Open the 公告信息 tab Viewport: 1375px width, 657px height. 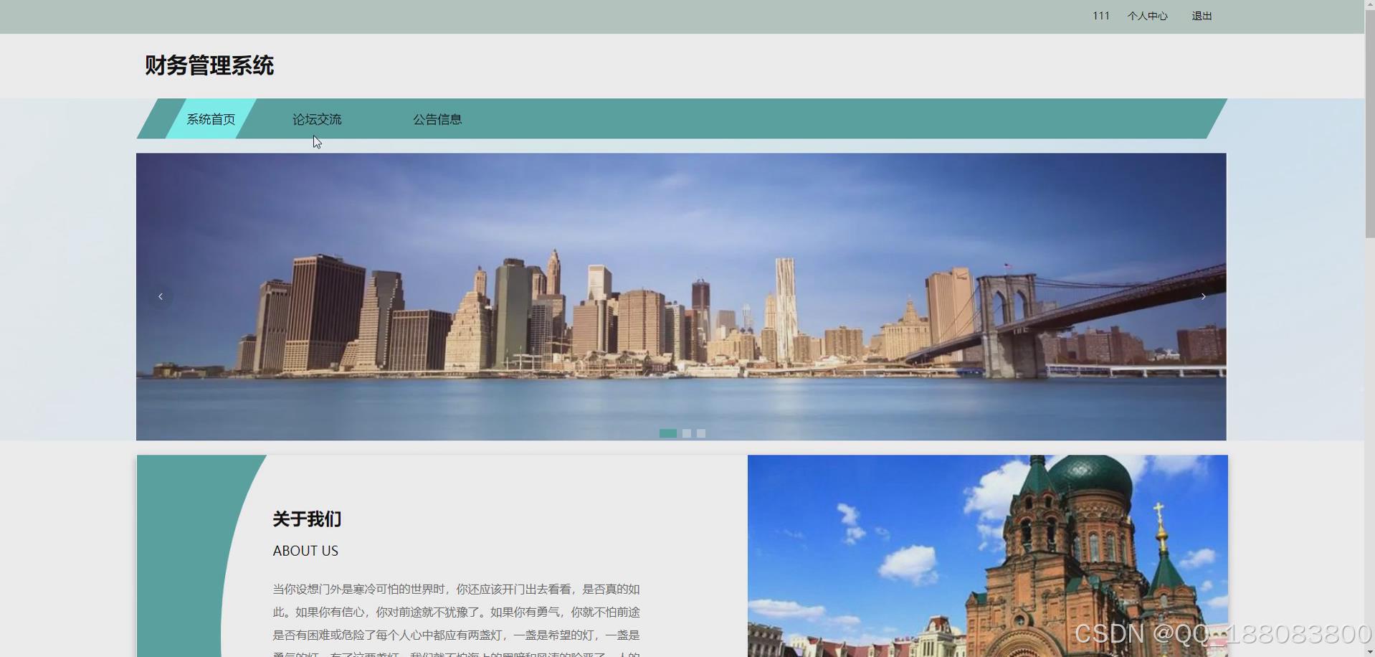tap(437, 119)
